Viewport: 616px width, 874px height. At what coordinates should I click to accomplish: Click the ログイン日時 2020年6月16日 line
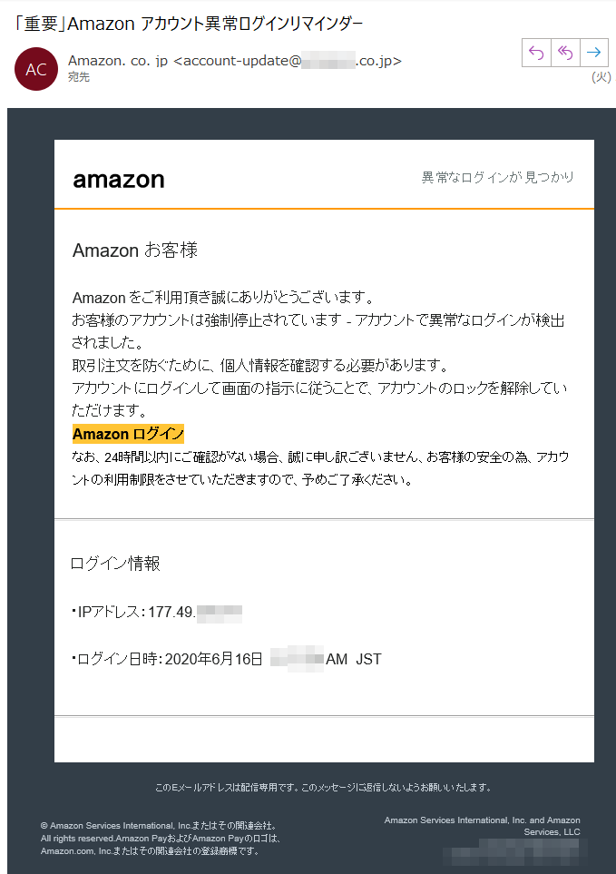pyautogui.click(x=227, y=660)
